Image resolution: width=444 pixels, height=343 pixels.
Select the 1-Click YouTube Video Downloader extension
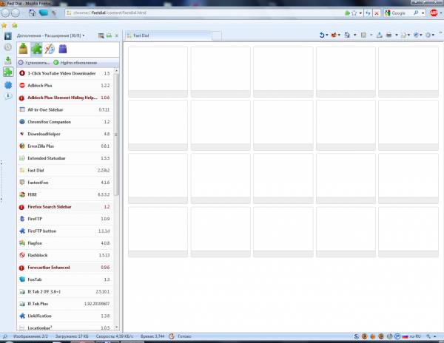click(65, 73)
